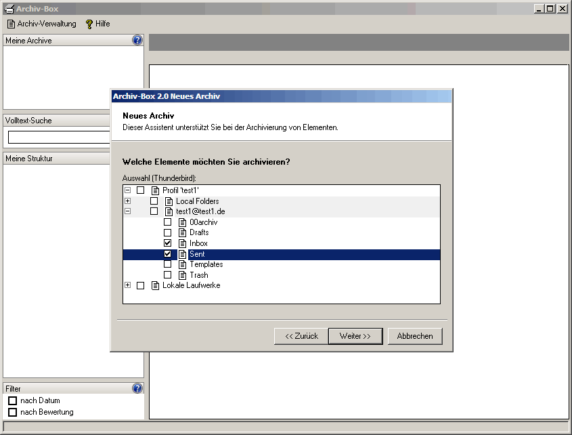Image resolution: width=572 pixels, height=435 pixels.
Task: Open the Hilfe menu
Action: coord(97,24)
